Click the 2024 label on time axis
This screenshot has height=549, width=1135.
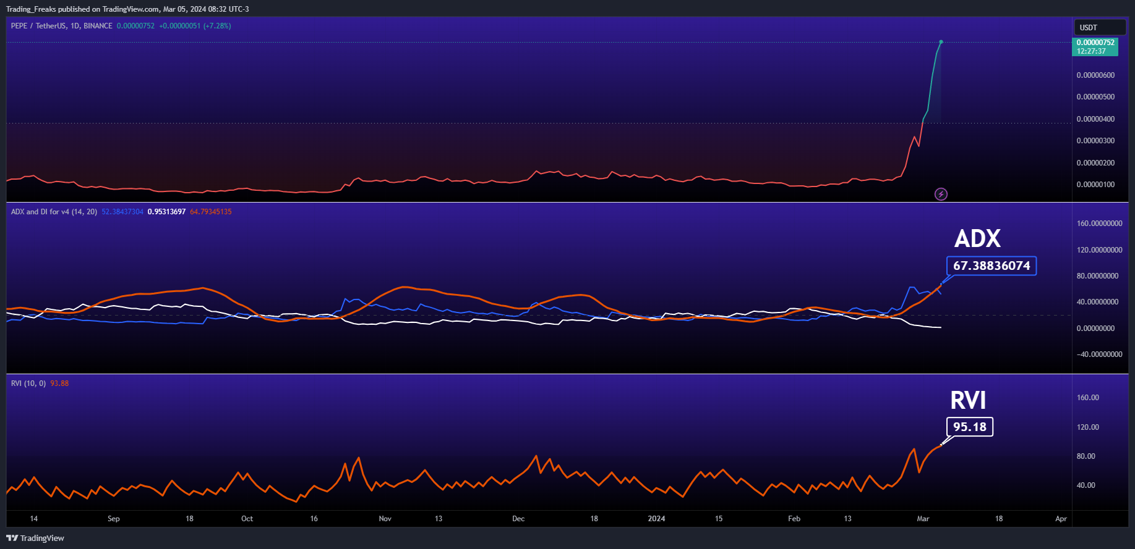656,519
